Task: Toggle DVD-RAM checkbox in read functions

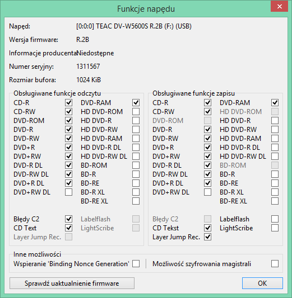Action: (x=136, y=103)
